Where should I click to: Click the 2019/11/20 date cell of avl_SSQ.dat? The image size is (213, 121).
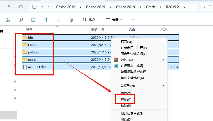pyautogui.click(x=101, y=67)
